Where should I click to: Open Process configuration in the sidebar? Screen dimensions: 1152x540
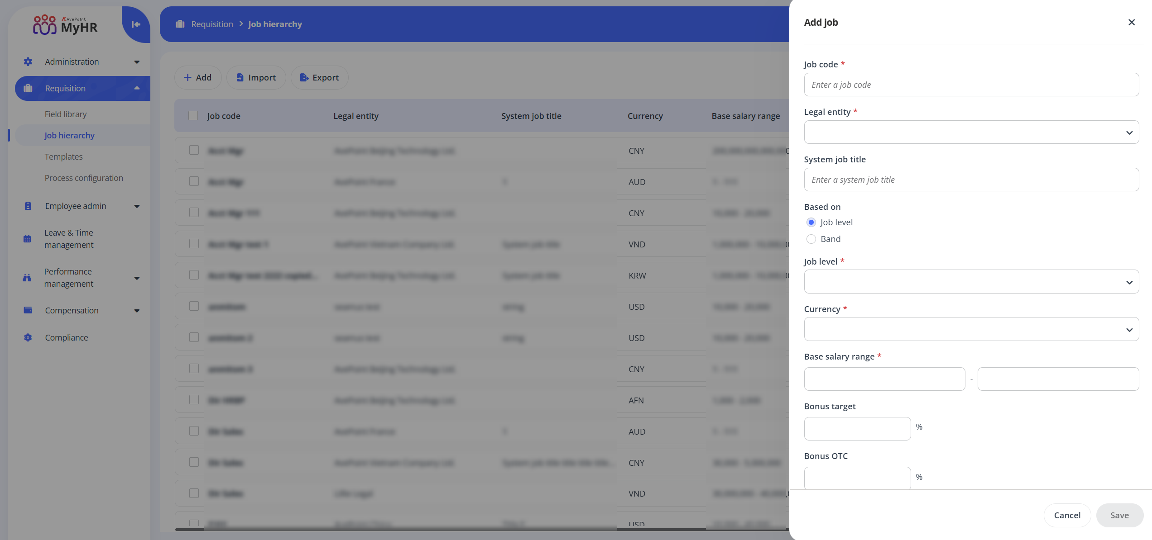pyautogui.click(x=84, y=178)
